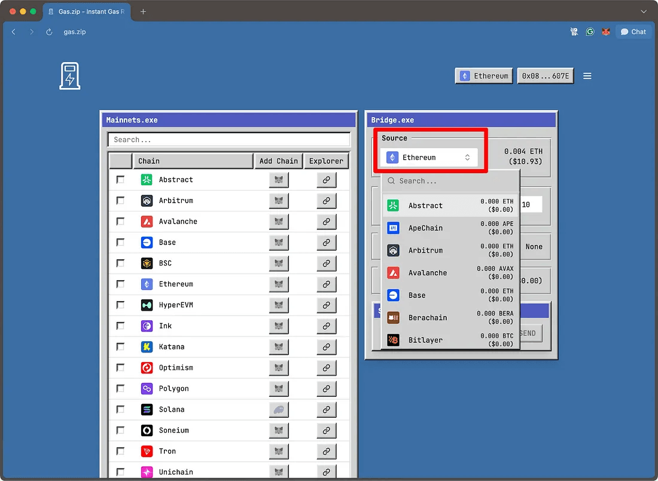This screenshot has height=481, width=658.
Task: Click the Mainnets search field
Action: point(229,140)
